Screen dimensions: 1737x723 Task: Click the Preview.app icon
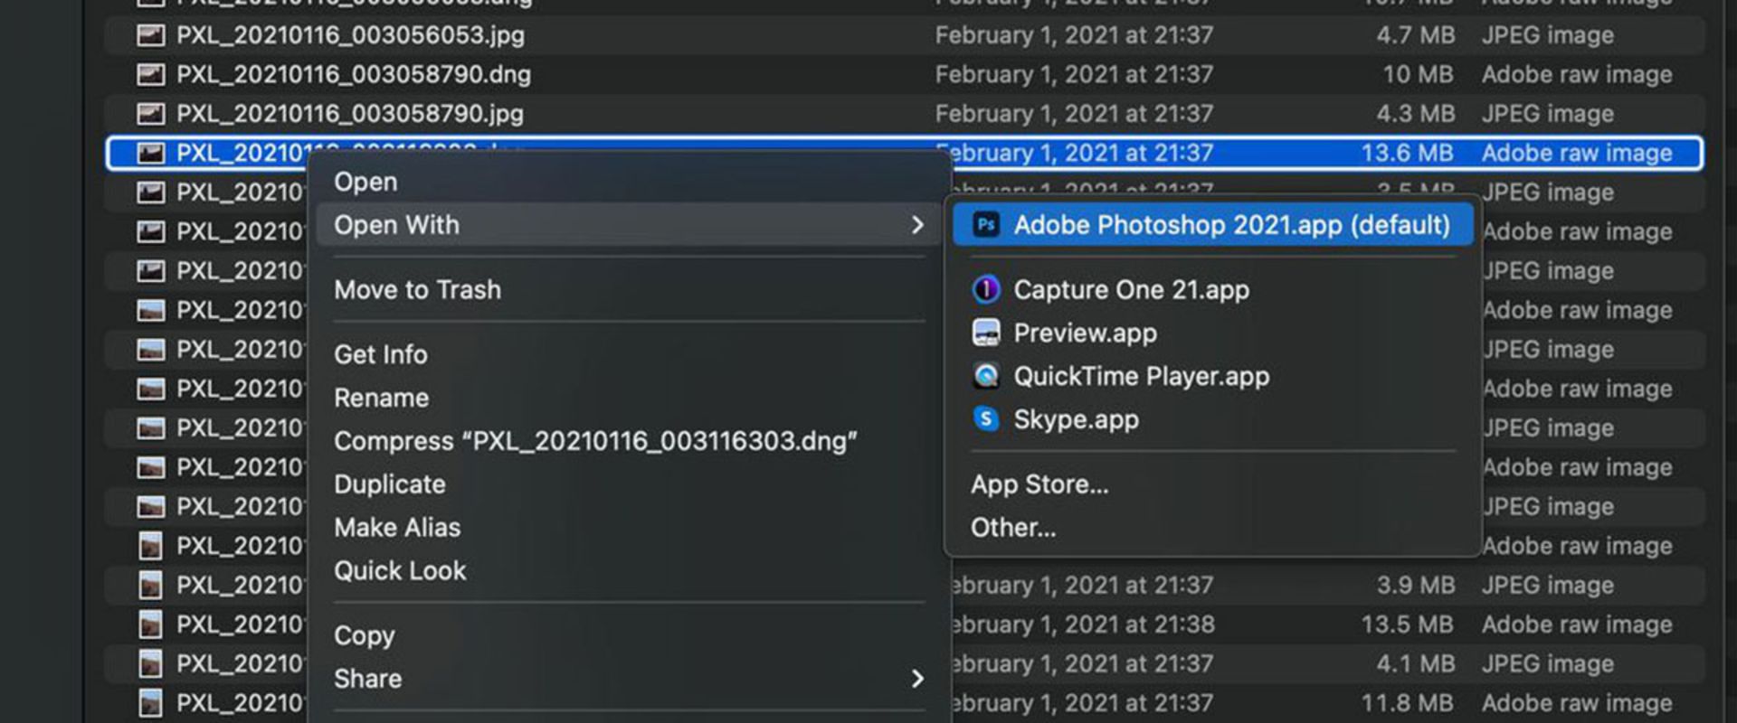point(985,333)
